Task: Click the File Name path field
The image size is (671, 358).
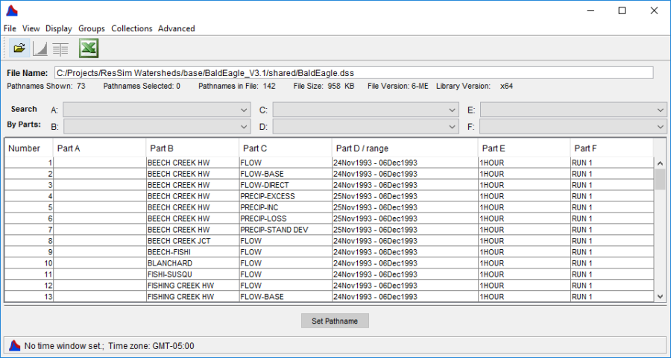Action: [353, 72]
